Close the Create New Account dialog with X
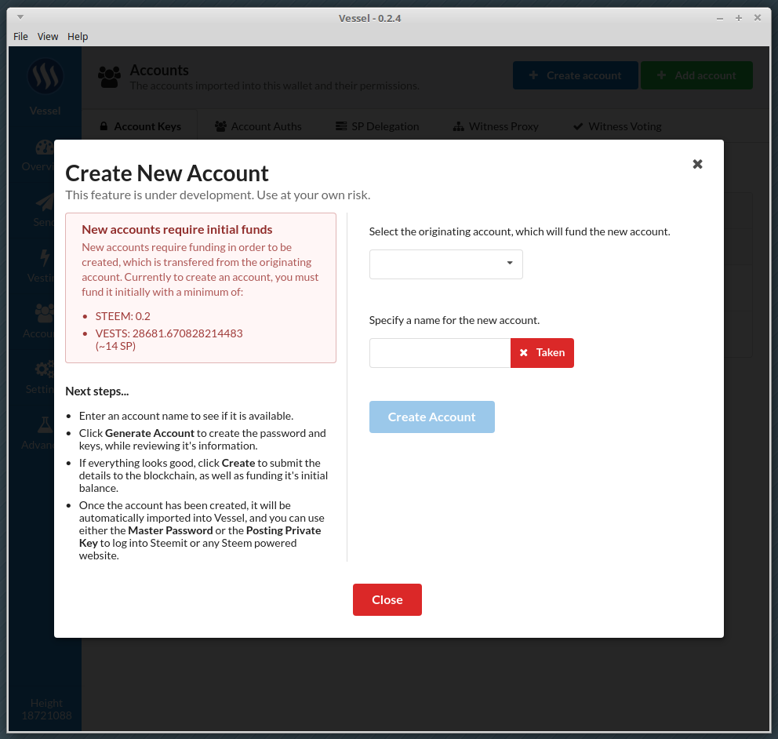This screenshot has width=778, height=739. 697,164
